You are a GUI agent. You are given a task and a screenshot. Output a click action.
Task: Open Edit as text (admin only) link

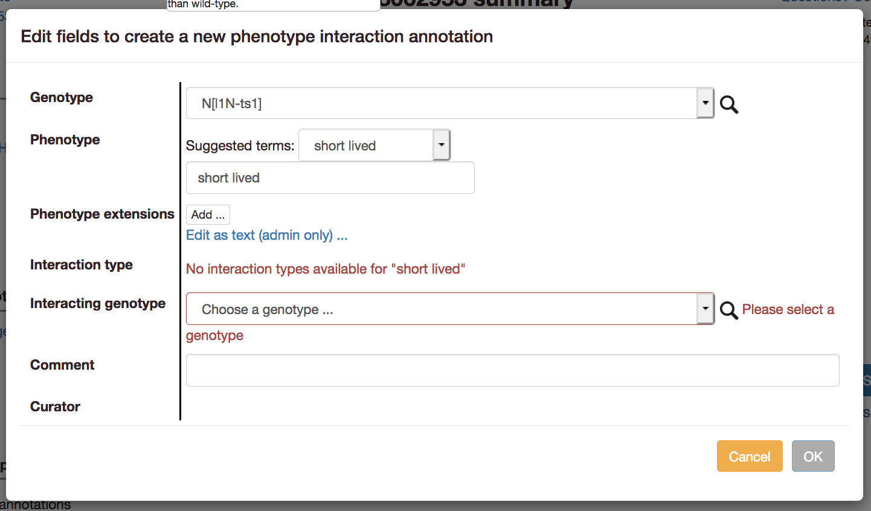click(266, 235)
